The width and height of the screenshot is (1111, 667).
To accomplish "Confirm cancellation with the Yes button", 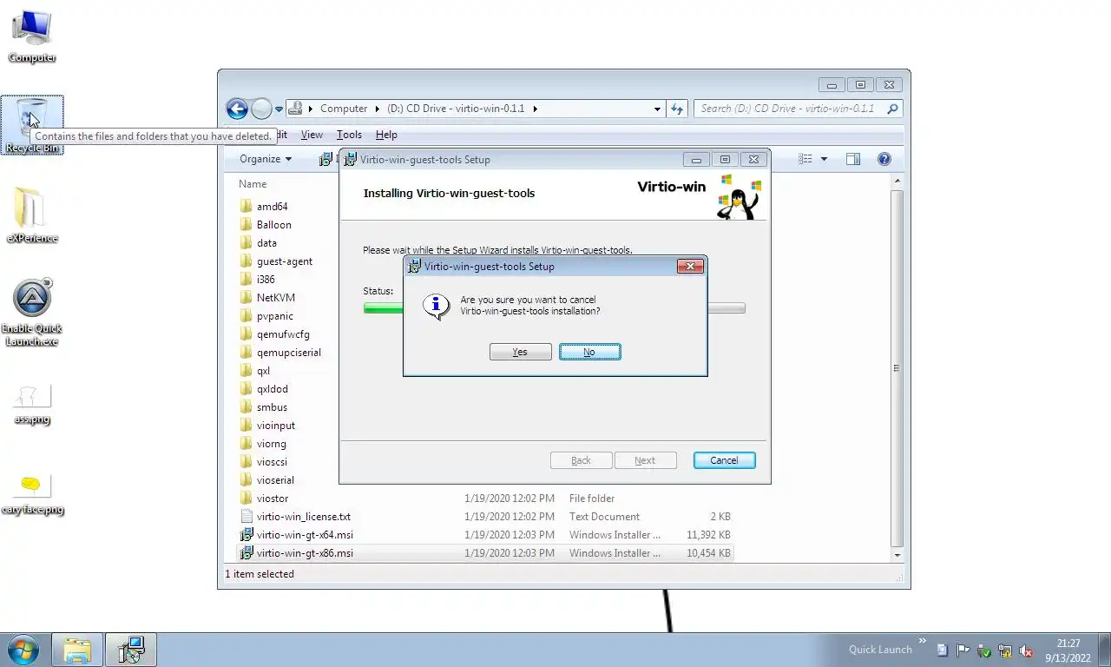I will pos(520,352).
